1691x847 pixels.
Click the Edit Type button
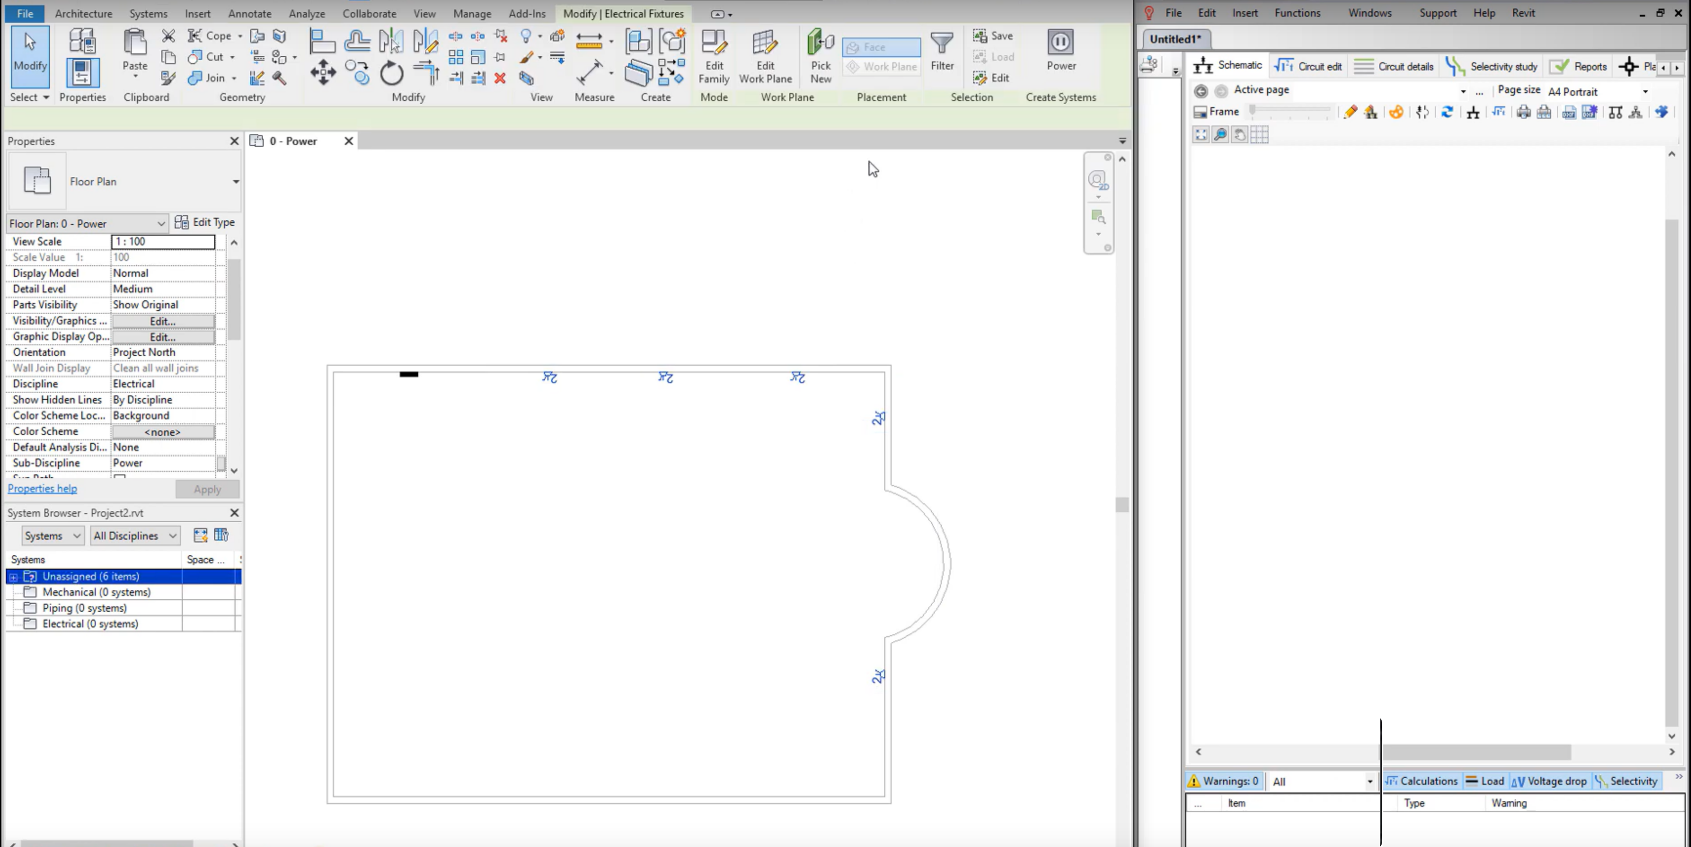205,223
